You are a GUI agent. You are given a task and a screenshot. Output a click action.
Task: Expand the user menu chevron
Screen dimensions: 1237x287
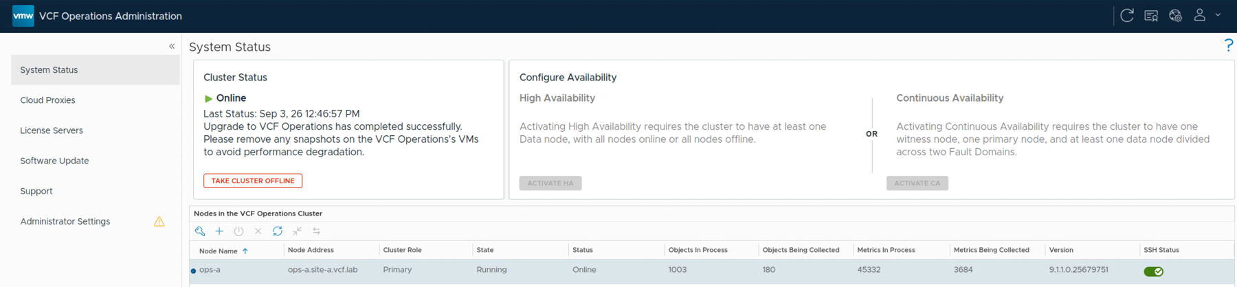tap(1218, 14)
